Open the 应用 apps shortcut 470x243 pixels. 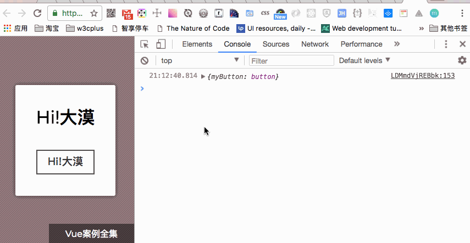(15, 29)
